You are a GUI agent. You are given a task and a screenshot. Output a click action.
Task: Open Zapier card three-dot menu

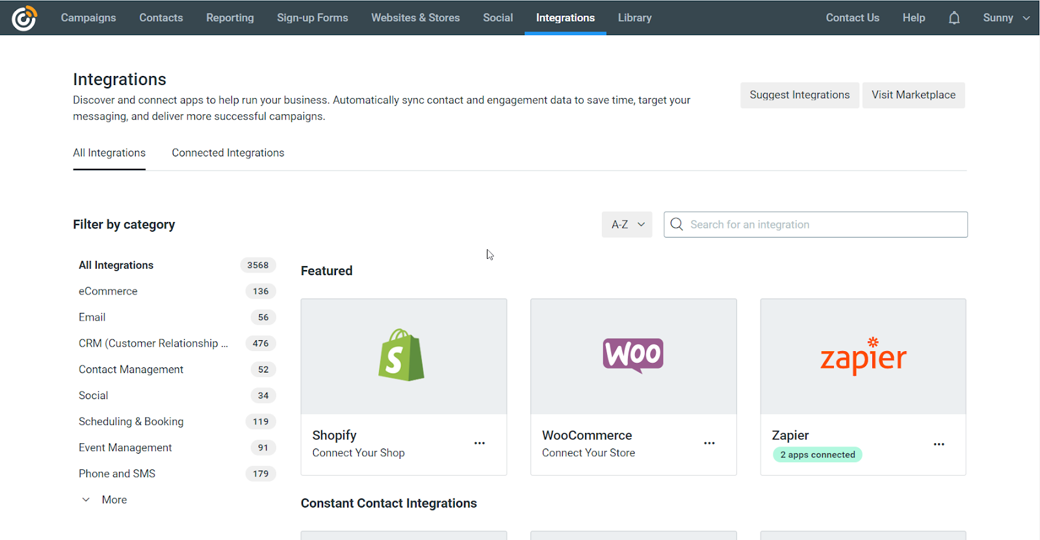click(x=939, y=445)
